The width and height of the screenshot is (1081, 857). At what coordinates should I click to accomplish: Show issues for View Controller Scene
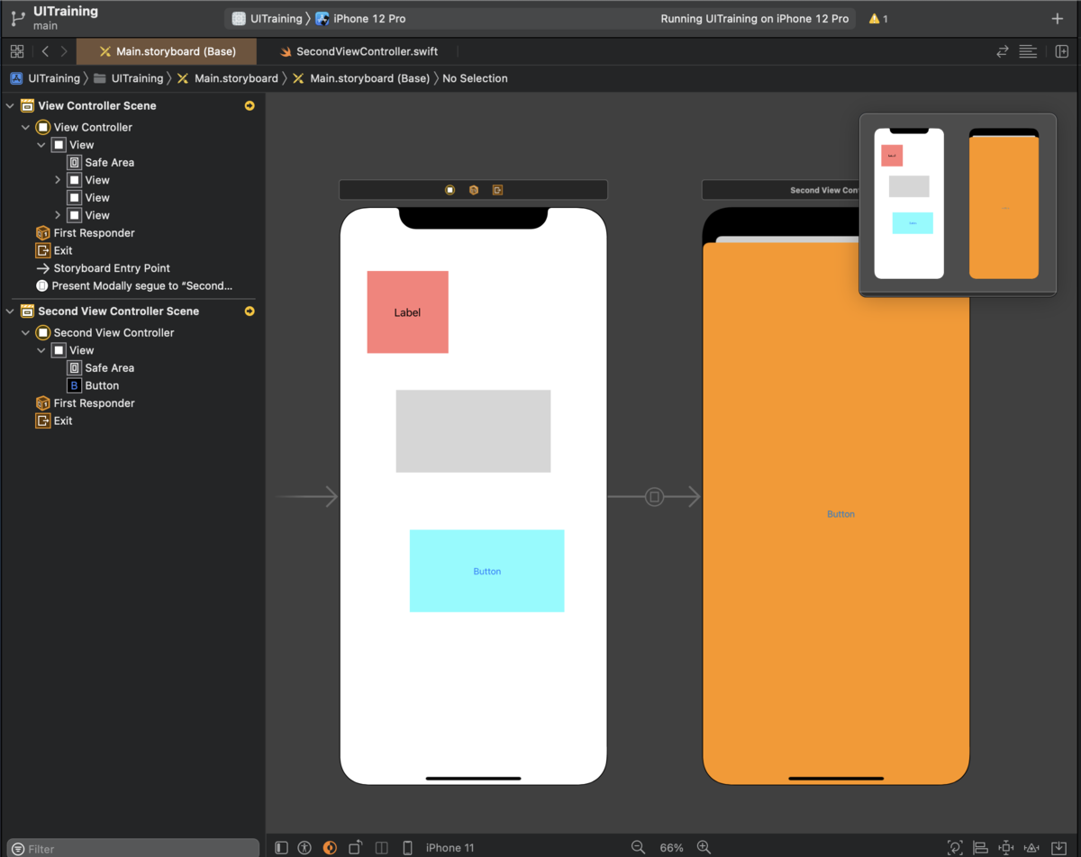(250, 105)
